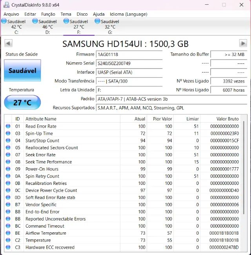Open the Disco menu
Viewport: 251px width, 255px height.
[82, 14]
